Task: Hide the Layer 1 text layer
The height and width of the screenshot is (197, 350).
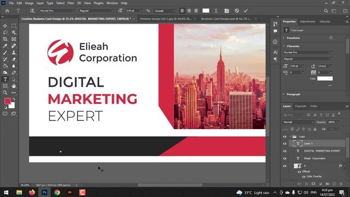Action: coord(284,143)
